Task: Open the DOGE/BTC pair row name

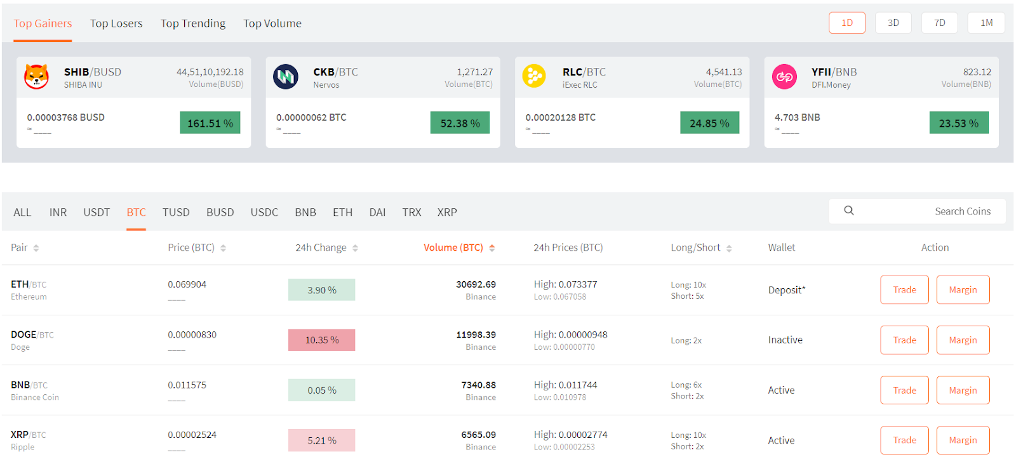Action: [x=32, y=335]
